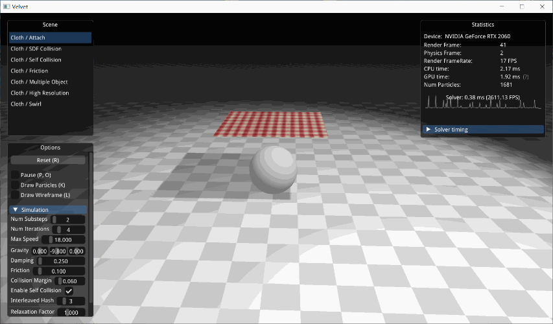Viewport: 553px width, 324px height.
Task: Click the red checkered cloth
Action: pyautogui.click(x=271, y=124)
